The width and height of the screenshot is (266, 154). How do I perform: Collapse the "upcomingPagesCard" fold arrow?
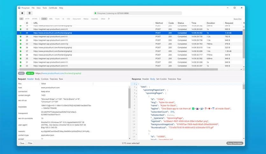coord(136,90)
